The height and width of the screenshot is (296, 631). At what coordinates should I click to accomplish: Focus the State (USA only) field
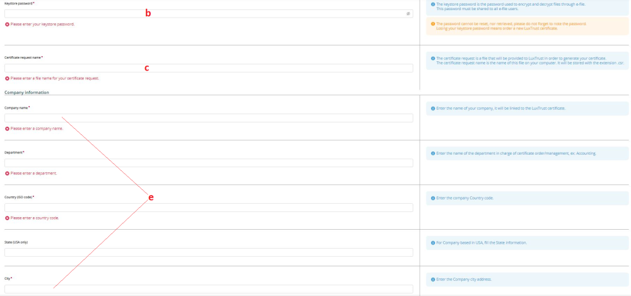208,252
